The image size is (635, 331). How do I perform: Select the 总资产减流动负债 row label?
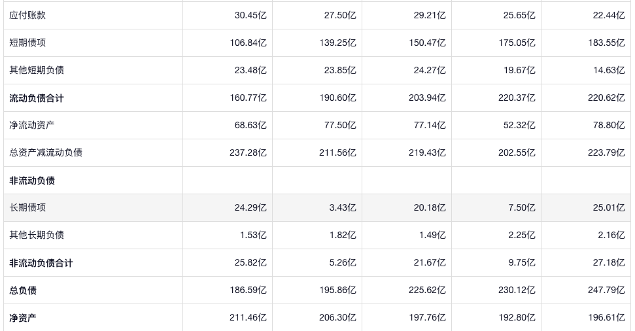click(x=46, y=152)
